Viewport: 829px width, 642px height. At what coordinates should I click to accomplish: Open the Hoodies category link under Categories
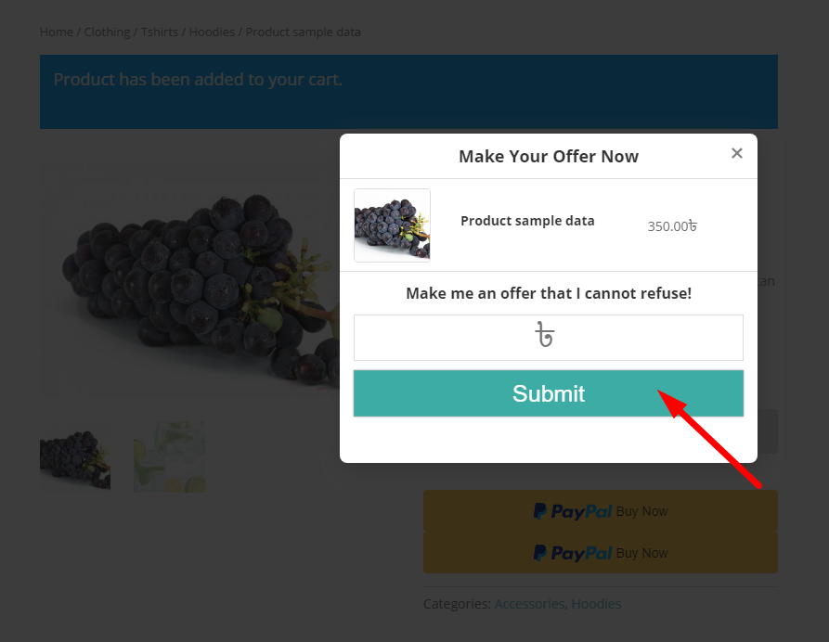[596, 603]
